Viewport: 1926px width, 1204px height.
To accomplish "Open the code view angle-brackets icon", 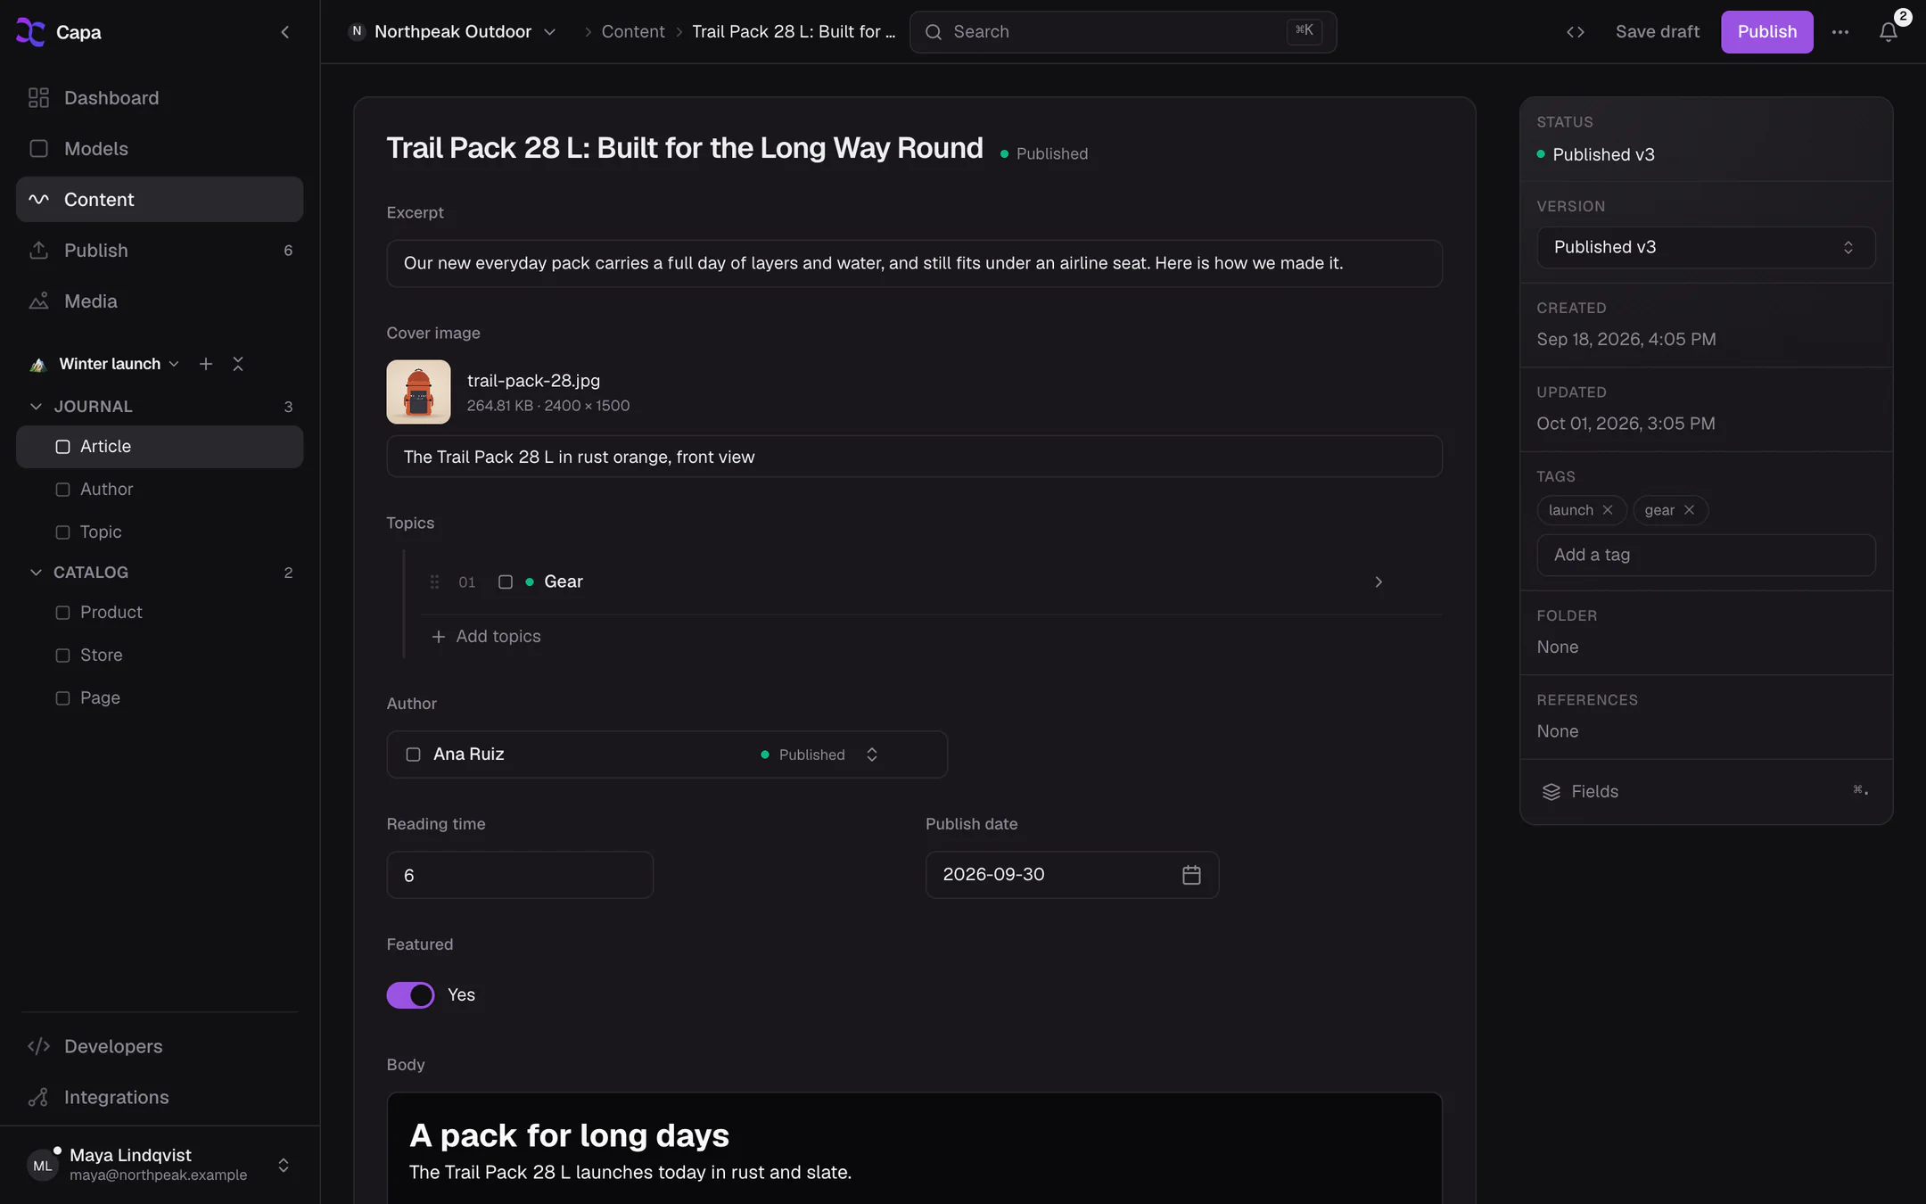I will pyautogui.click(x=1576, y=32).
